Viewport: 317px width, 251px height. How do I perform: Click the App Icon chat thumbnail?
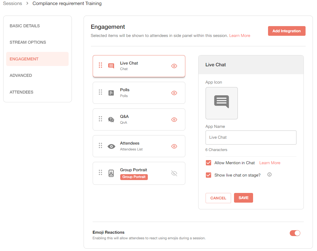(x=222, y=103)
